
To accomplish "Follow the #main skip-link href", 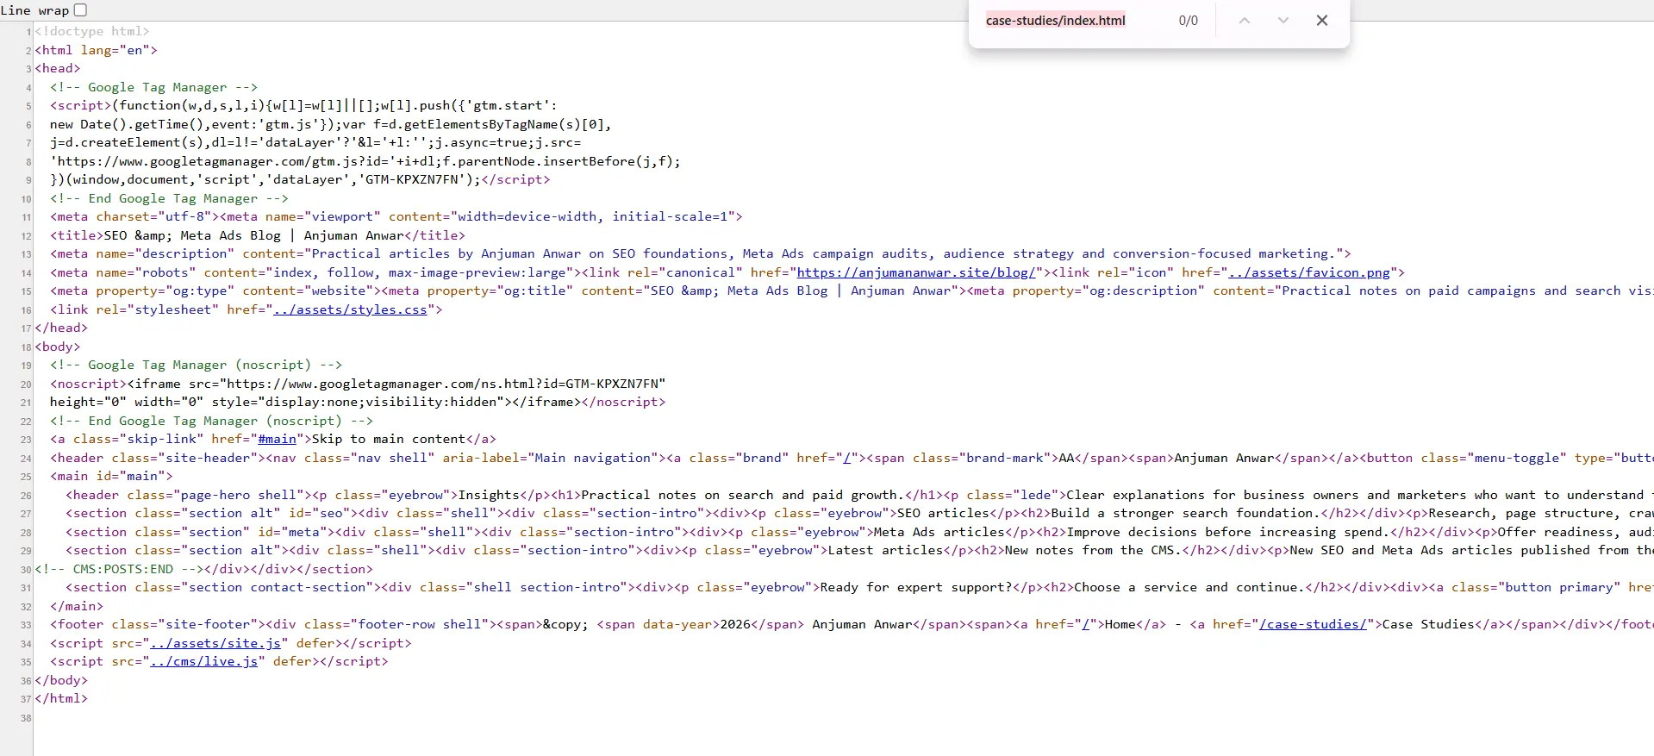I will click(277, 439).
